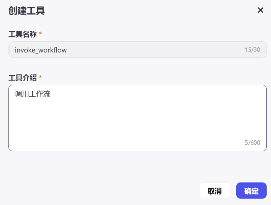Place cursor on 调用工作流 description text
This screenshot has width=271, height=205.
pyautogui.click(x=33, y=94)
